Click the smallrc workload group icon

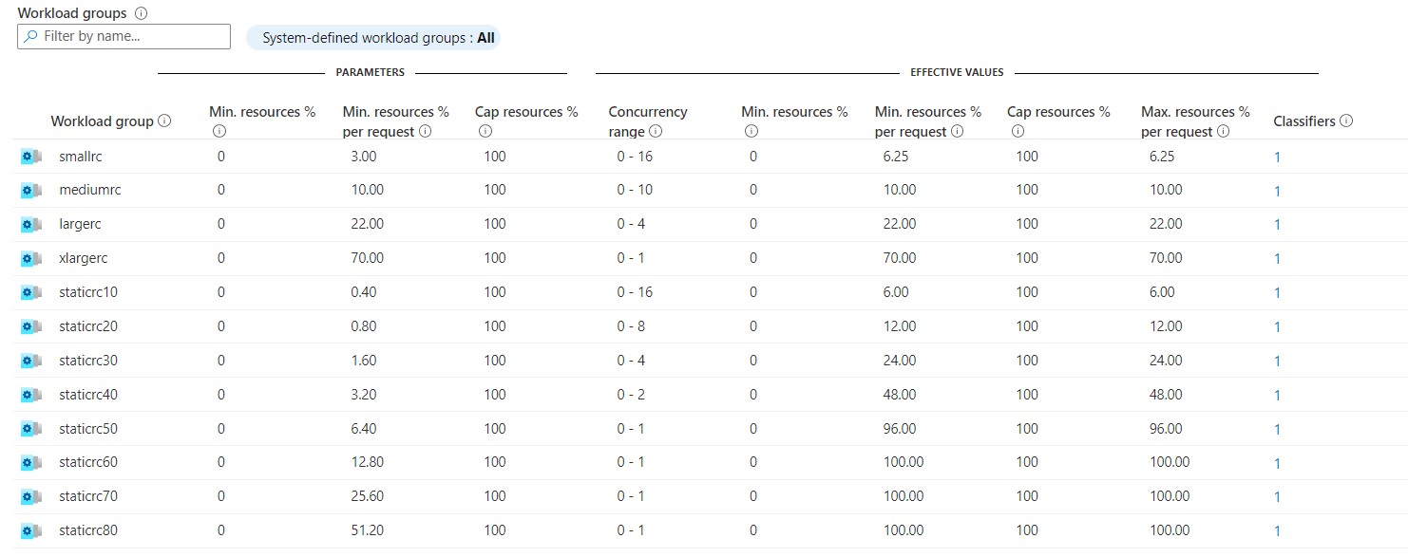[31, 157]
